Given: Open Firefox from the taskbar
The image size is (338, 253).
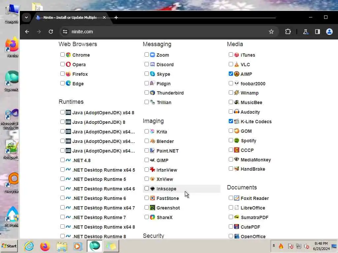Looking at the screenshot, I should tap(45, 246).
